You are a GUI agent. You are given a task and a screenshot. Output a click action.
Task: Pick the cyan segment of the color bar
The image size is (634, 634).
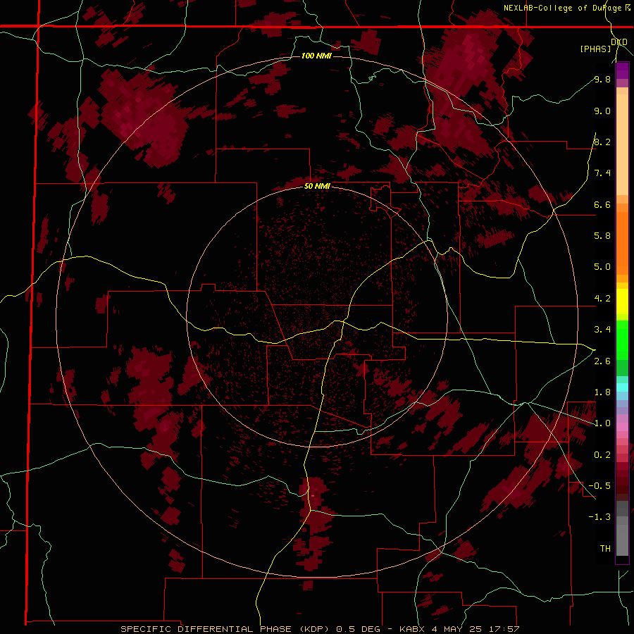tap(622, 387)
